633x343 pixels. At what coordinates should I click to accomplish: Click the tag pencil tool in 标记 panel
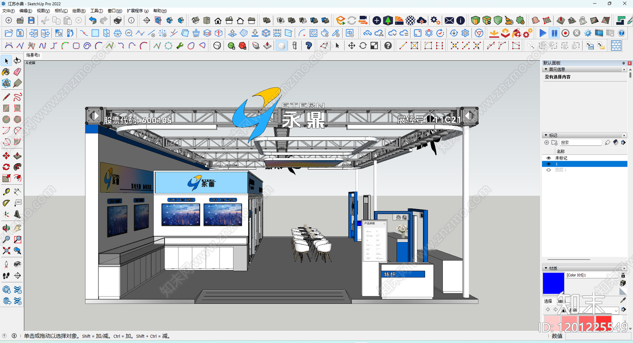[x=608, y=143]
